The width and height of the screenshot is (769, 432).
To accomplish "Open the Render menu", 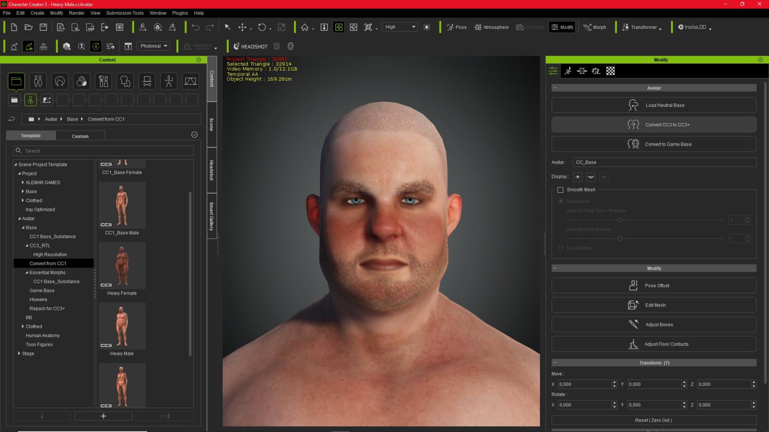I will (x=77, y=13).
